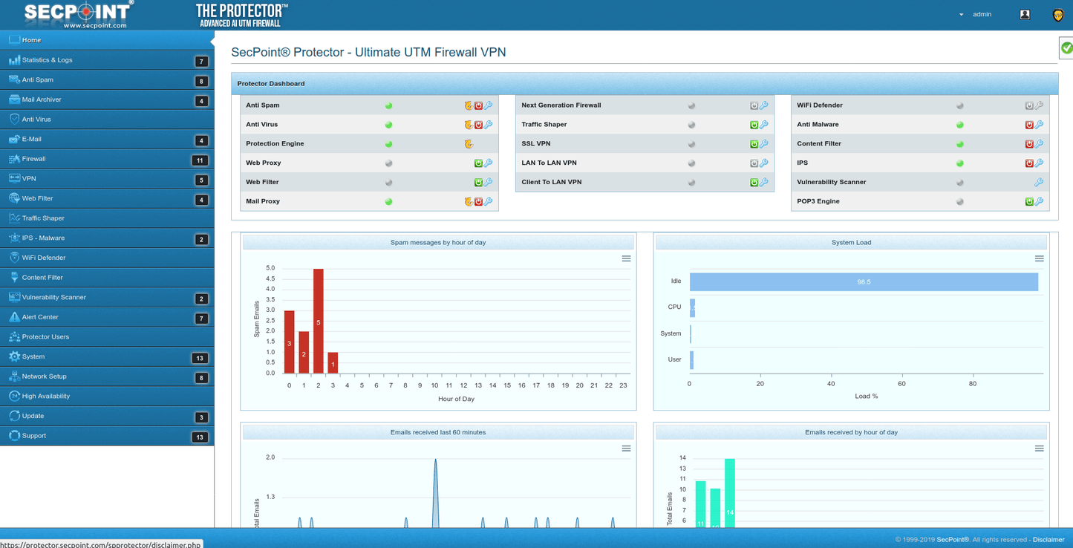The height and width of the screenshot is (548, 1073).
Task: Click the SecPoint link in the footer copyright
Action: (x=951, y=540)
